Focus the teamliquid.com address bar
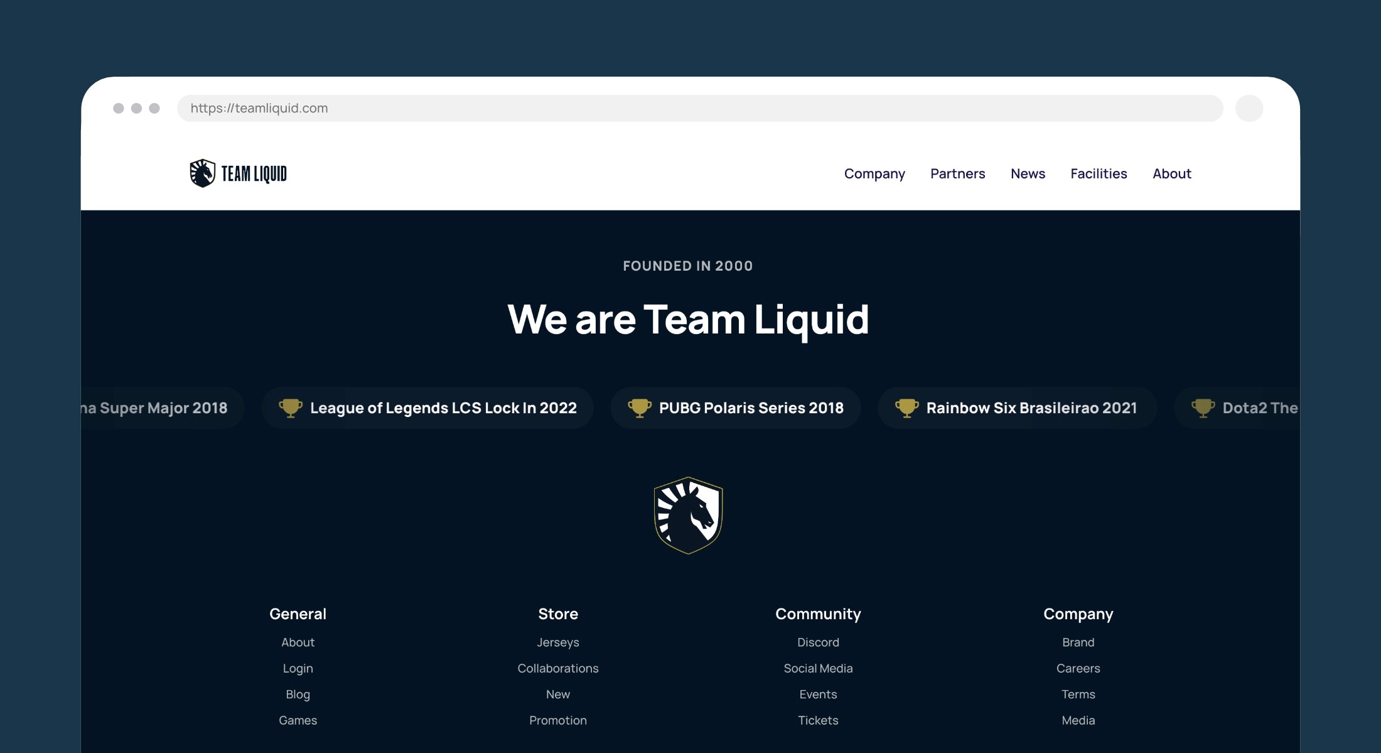 coord(699,108)
